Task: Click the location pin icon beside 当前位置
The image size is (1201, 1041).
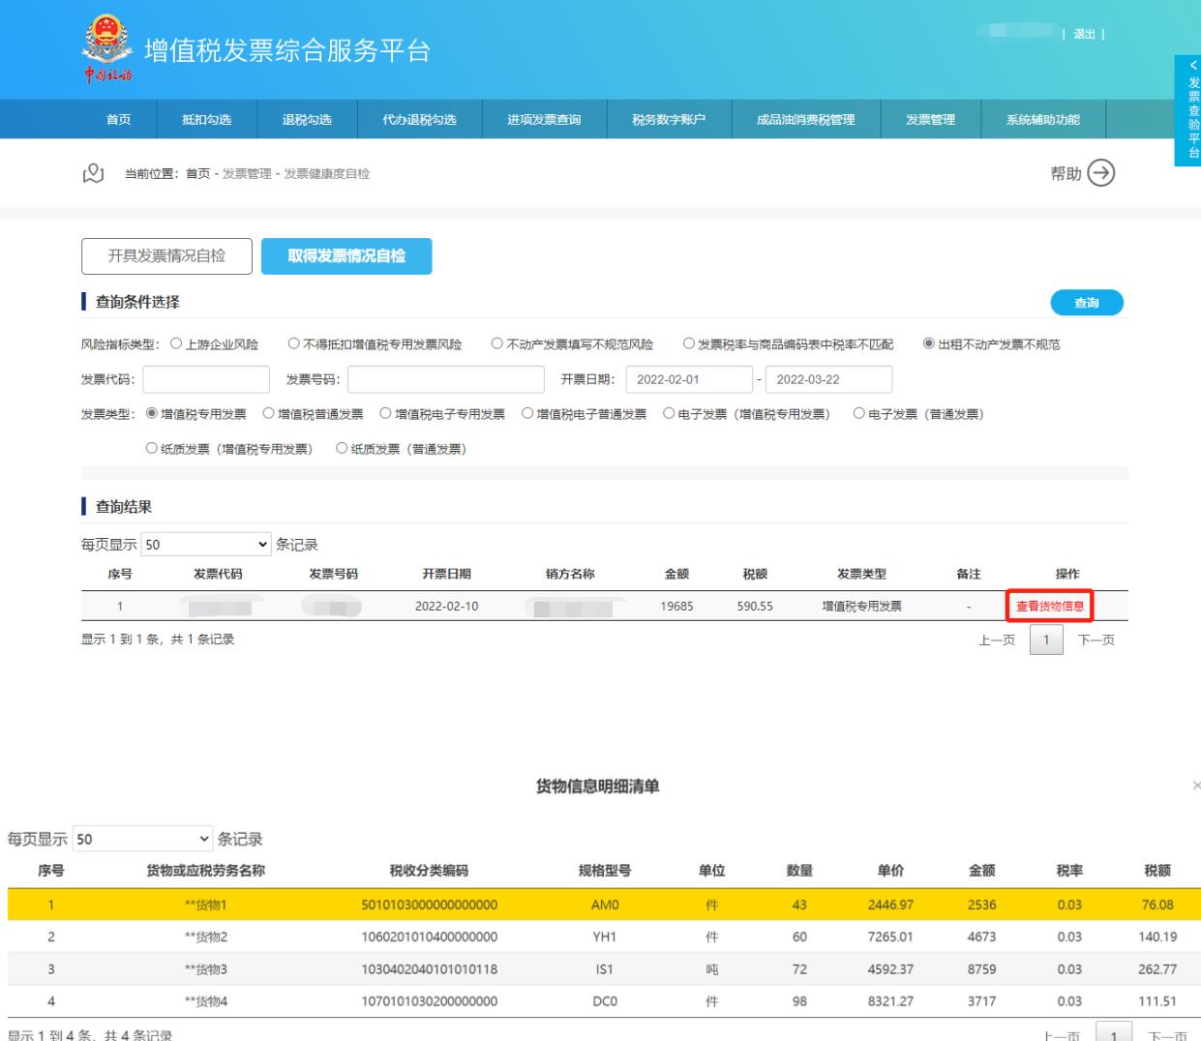Action: (93, 173)
